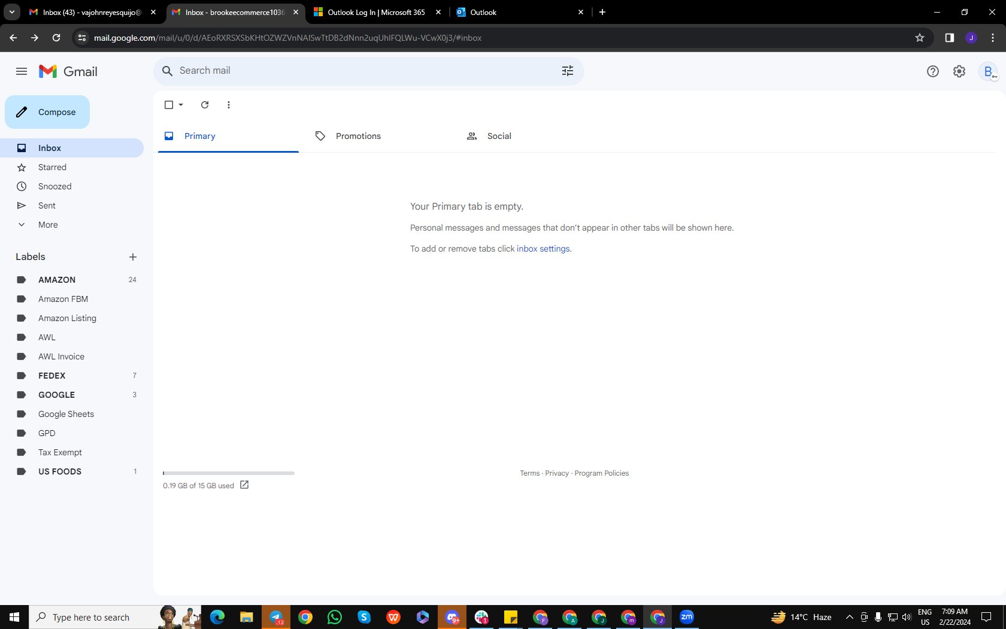
Task: Switch to the Inbox (43) browser tab
Action: pyautogui.click(x=92, y=12)
